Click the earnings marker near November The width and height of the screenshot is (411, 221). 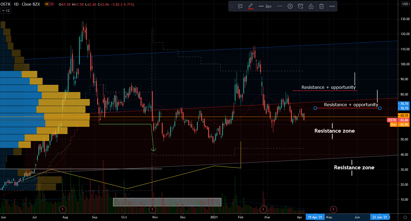pos(152,209)
